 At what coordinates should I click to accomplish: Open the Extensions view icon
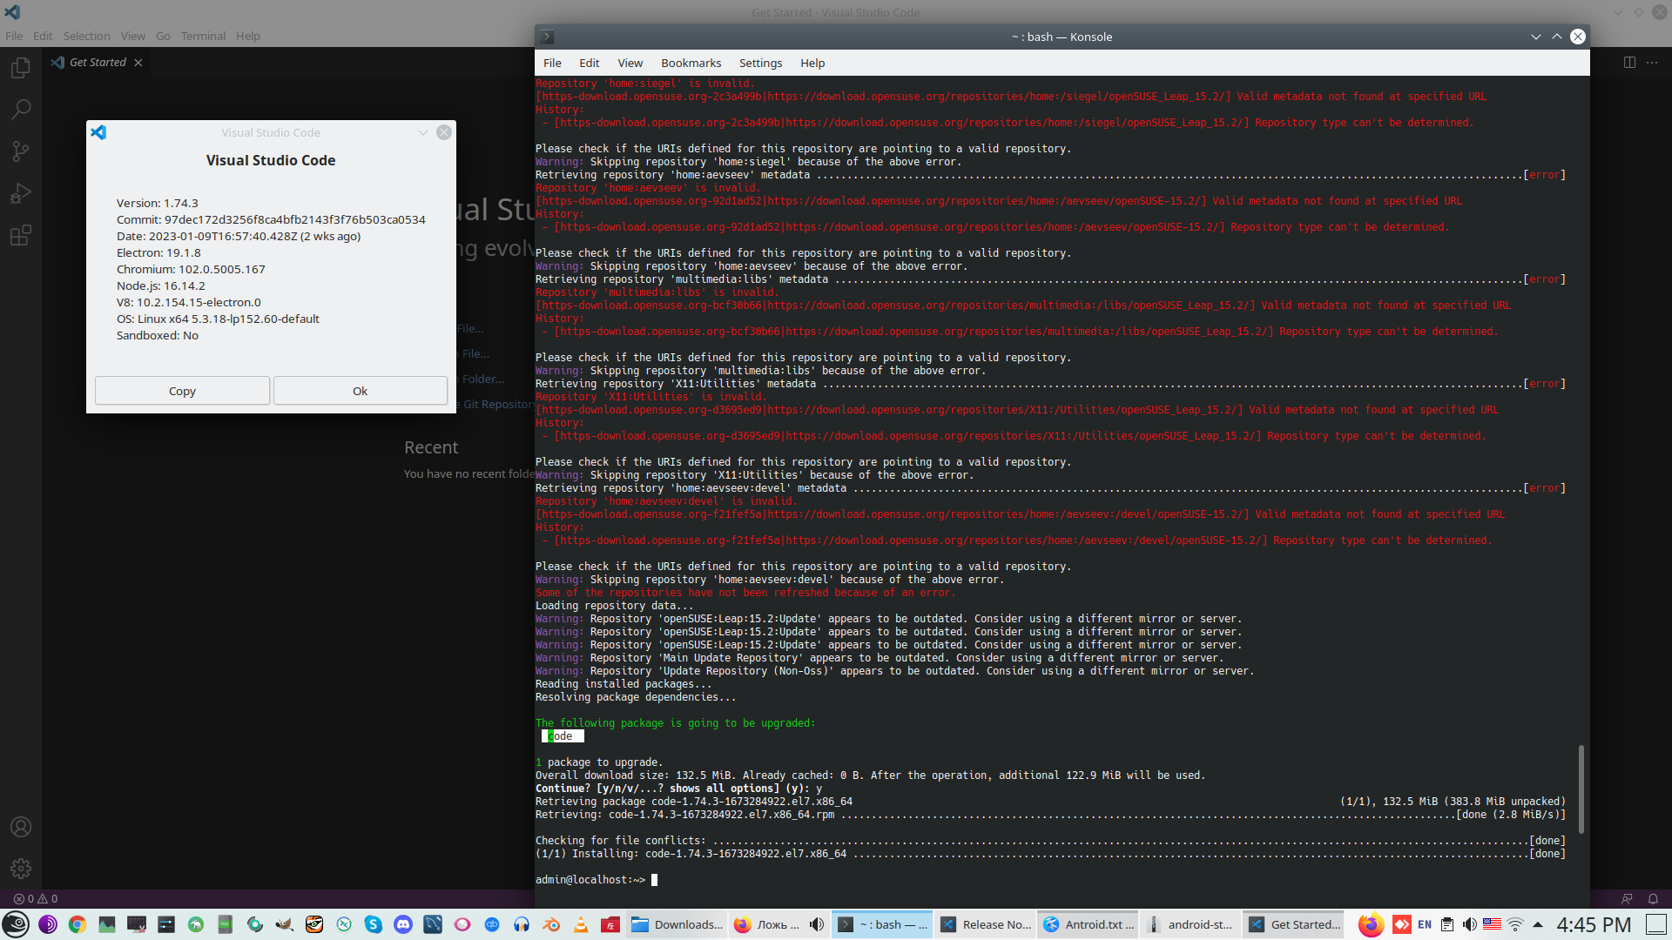pos(21,235)
